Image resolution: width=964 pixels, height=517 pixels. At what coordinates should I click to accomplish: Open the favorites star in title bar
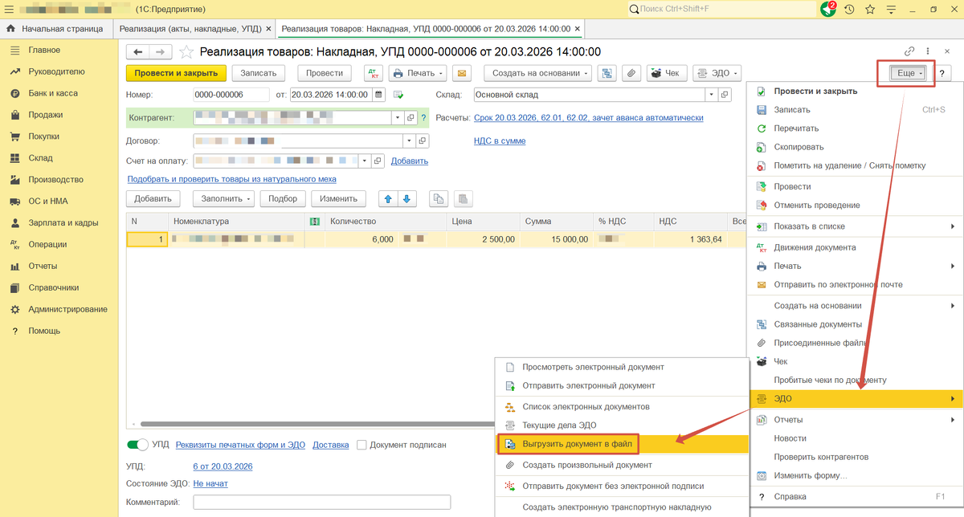point(870,10)
